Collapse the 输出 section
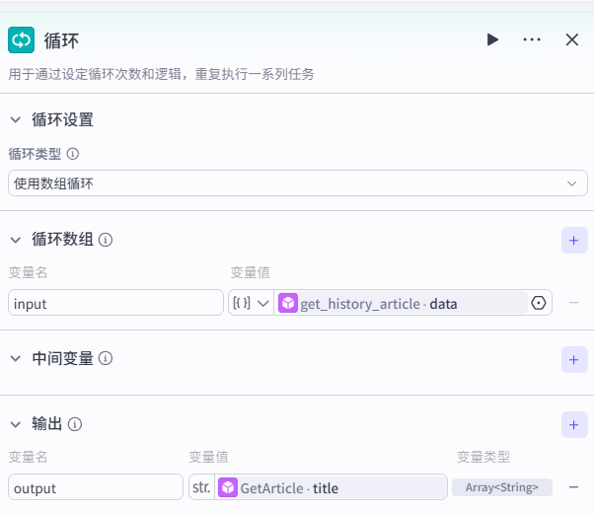This screenshot has width=594, height=514. (15, 424)
